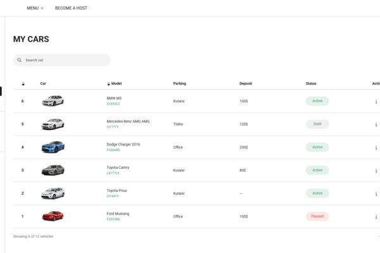Open Ford Mustang model name

[118, 214]
